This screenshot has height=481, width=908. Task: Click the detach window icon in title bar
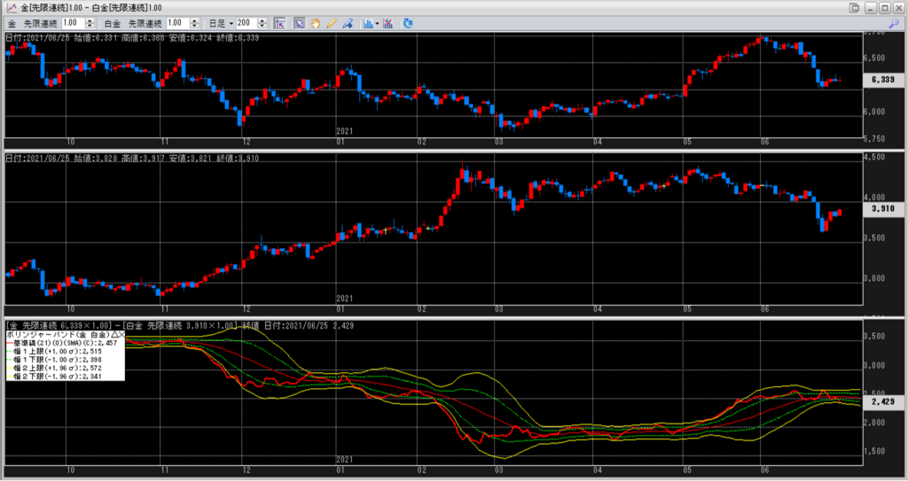(x=855, y=8)
